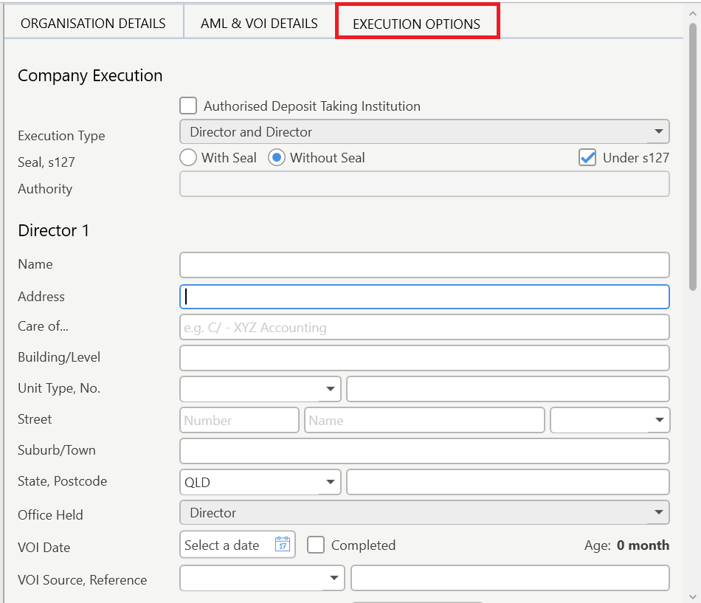Open the street type dropdown arrow
The image size is (701, 603).
[658, 420]
